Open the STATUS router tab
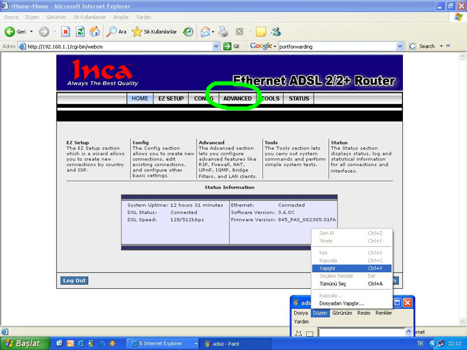Screen dimensions: 467x350 299,99
